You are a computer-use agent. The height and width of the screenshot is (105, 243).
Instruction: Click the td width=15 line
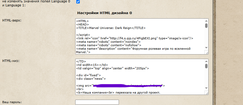coord(92,65)
